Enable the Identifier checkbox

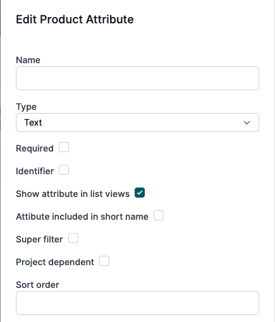(x=64, y=170)
